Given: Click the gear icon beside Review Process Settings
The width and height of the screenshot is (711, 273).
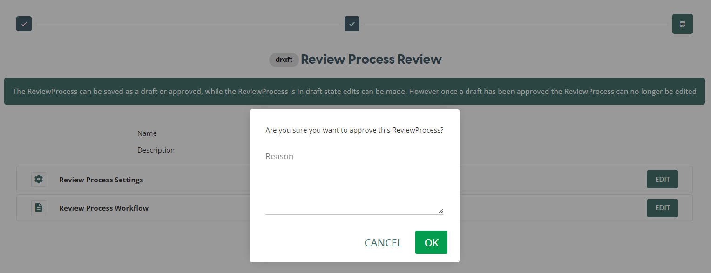Looking at the screenshot, I should [39, 180].
